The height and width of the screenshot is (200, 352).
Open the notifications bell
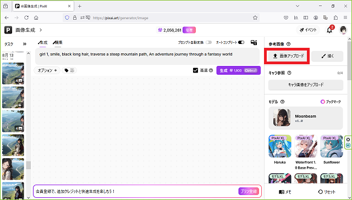tap(329, 30)
